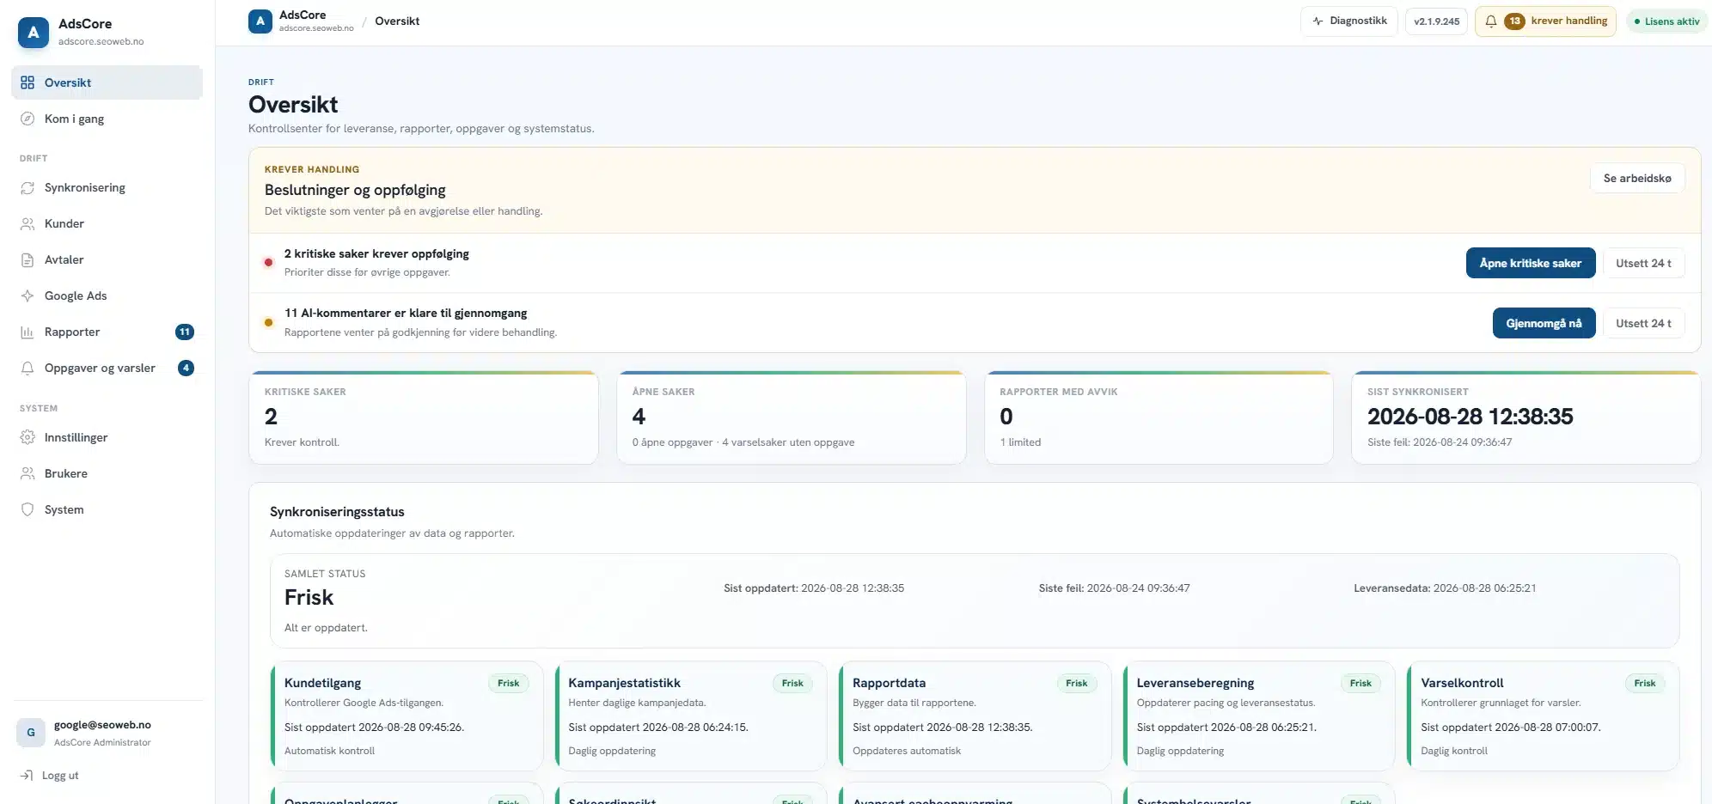This screenshot has height=804, width=1712.
Task: Click Se arbeidskø button
Action: click(1637, 179)
